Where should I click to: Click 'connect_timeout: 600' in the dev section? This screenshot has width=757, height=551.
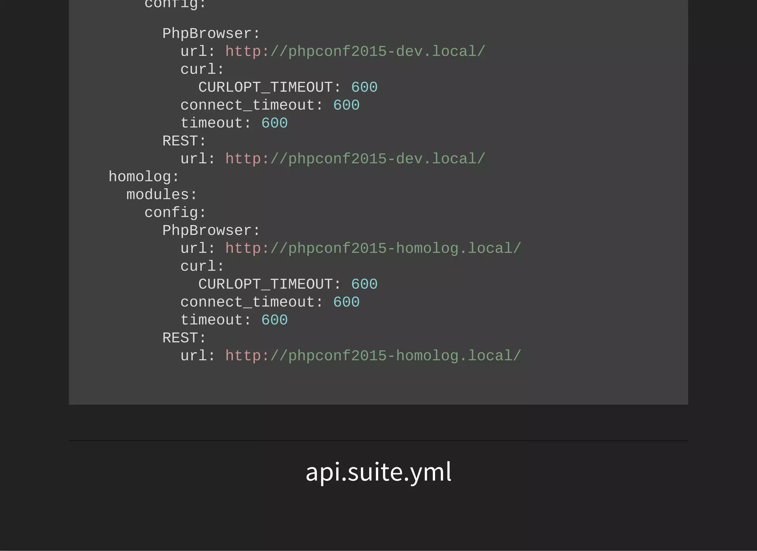click(270, 105)
